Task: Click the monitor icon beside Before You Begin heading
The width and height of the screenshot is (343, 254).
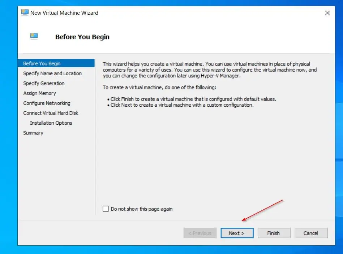Action: 34,36
